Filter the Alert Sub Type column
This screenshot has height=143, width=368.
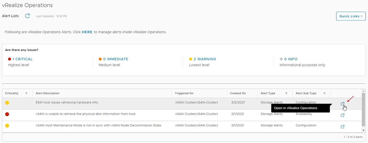pyautogui.click(x=324, y=93)
